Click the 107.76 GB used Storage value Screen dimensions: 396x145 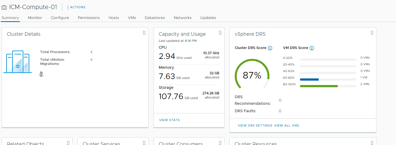pyautogui.click(x=178, y=97)
